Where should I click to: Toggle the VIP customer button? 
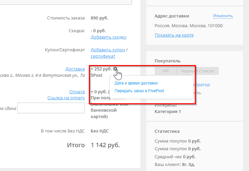165,71
